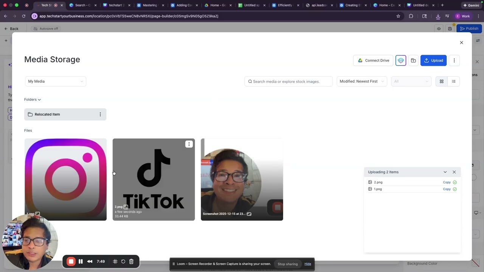Go Back from the page builder

coord(11,29)
